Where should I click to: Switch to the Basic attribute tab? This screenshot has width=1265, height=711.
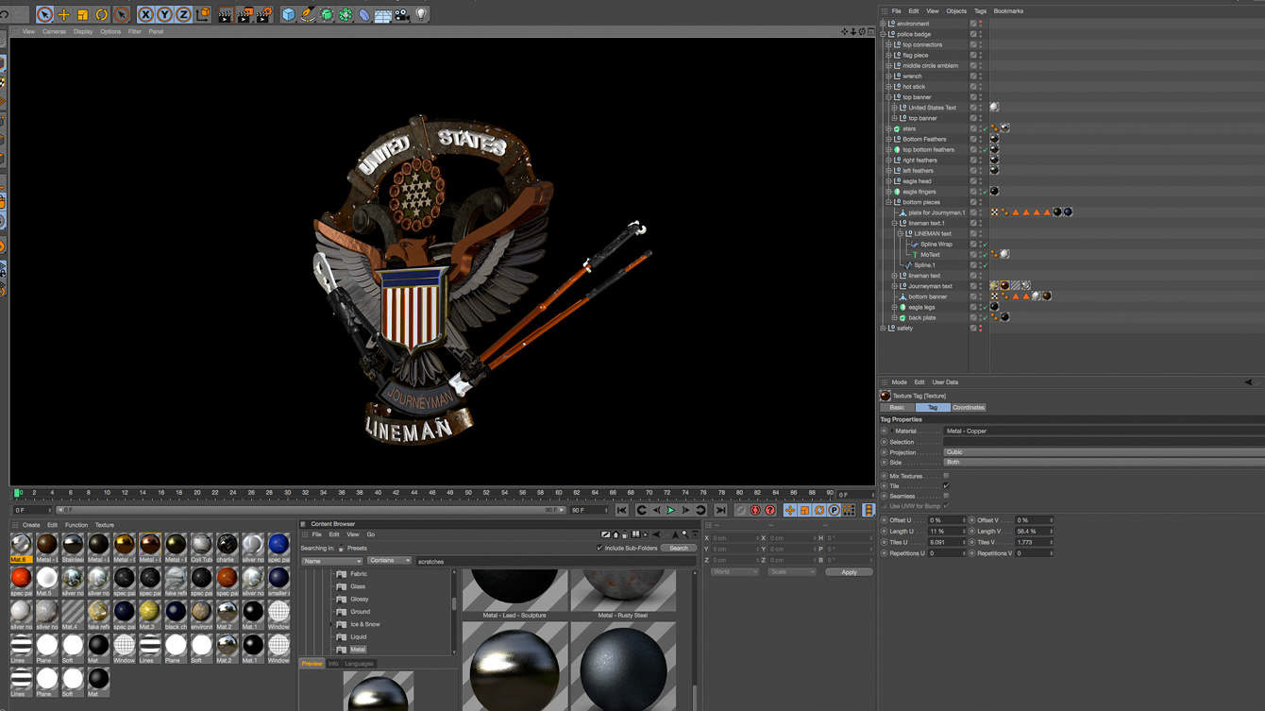coord(897,407)
